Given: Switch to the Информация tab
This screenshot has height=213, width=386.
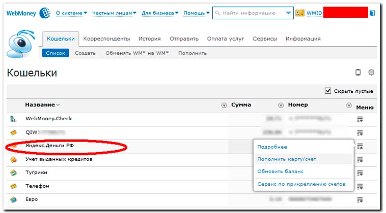Looking at the screenshot, I should (x=303, y=39).
